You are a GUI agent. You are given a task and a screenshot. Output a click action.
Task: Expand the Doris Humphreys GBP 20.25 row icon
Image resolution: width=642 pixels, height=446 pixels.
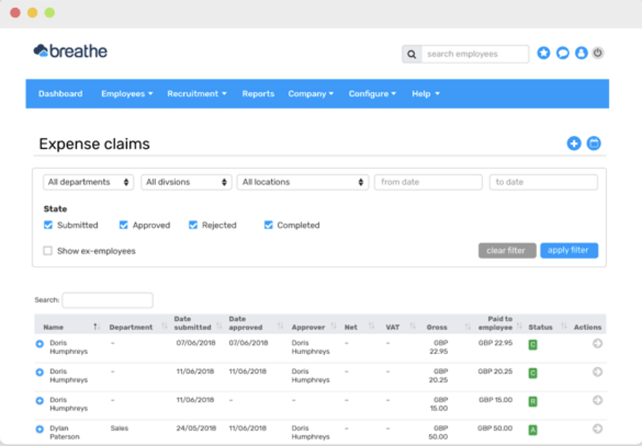tap(39, 372)
